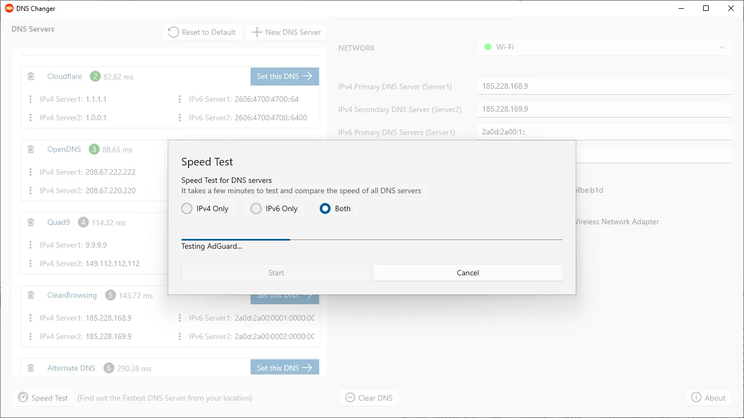Click Quad9 address 149.112.112.112

tap(113, 263)
